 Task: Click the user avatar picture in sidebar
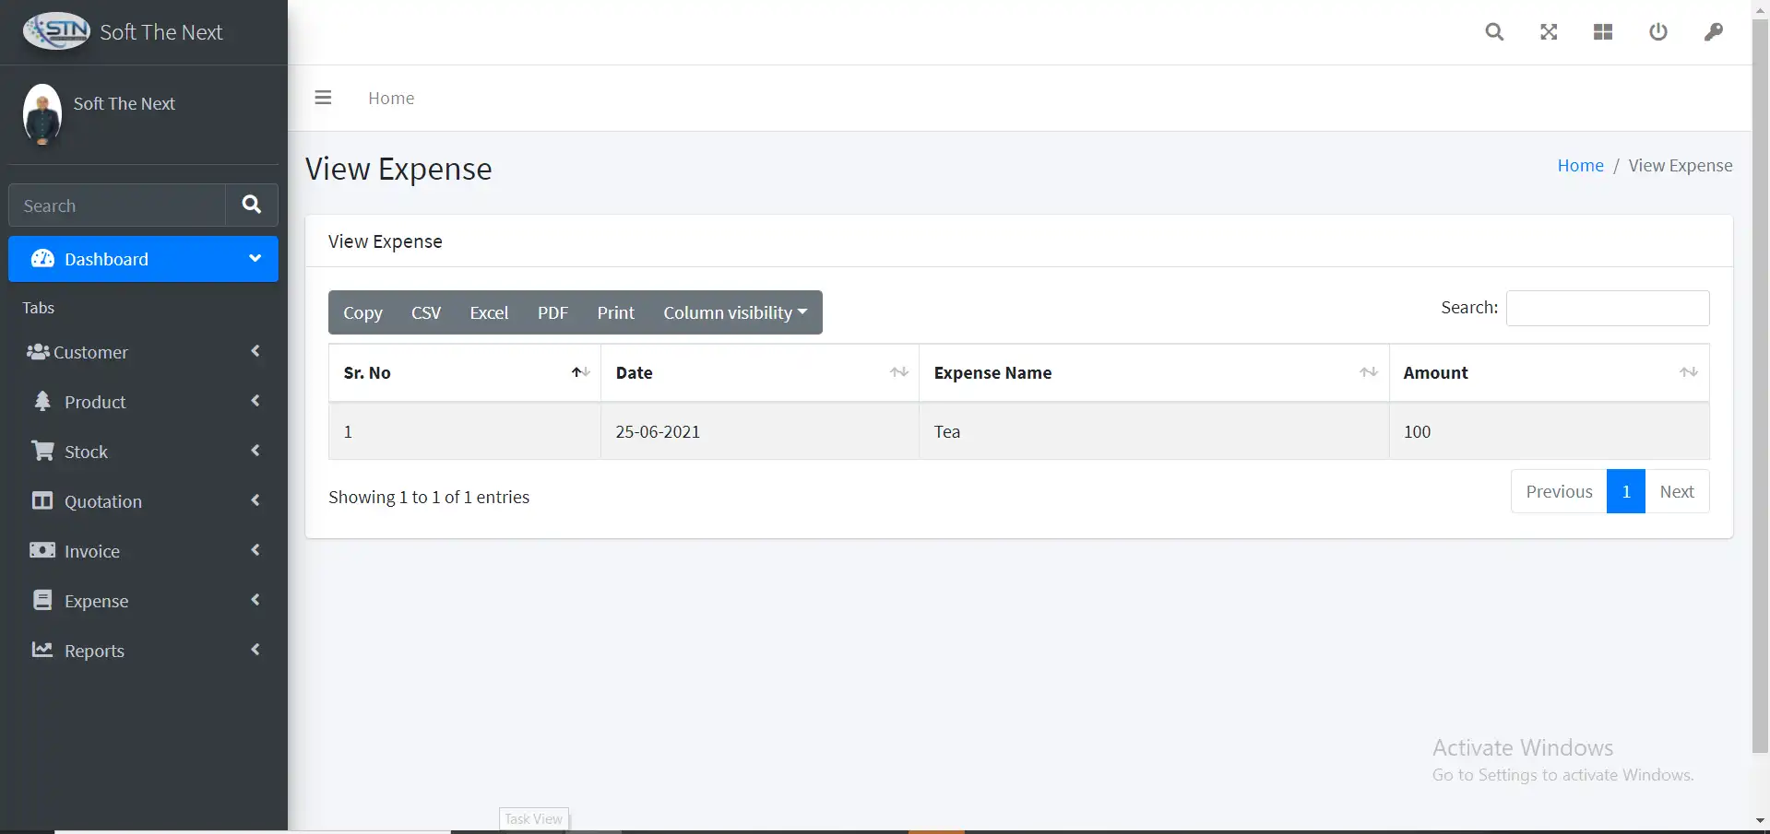coord(42,114)
